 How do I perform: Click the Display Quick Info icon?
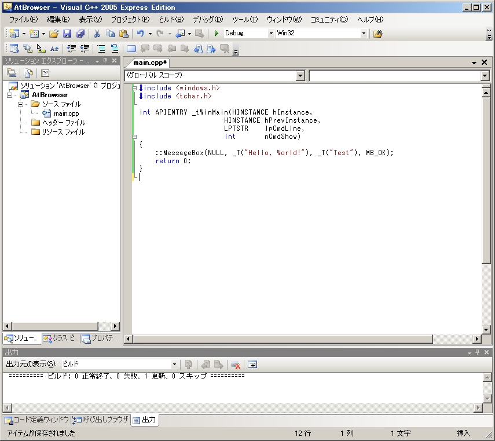click(41, 48)
